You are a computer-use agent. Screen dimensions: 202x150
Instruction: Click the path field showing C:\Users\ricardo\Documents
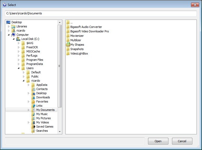click(101, 13)
